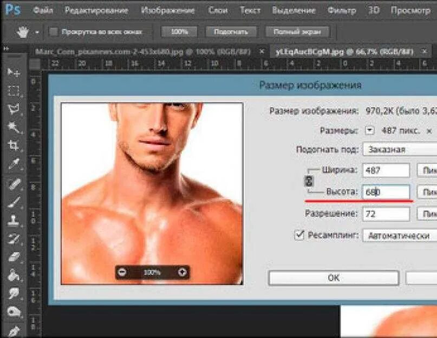Screen dimensions: 437x338
Task: Collapse the tools panel double-arrow
Action: (x=6, y=49)
